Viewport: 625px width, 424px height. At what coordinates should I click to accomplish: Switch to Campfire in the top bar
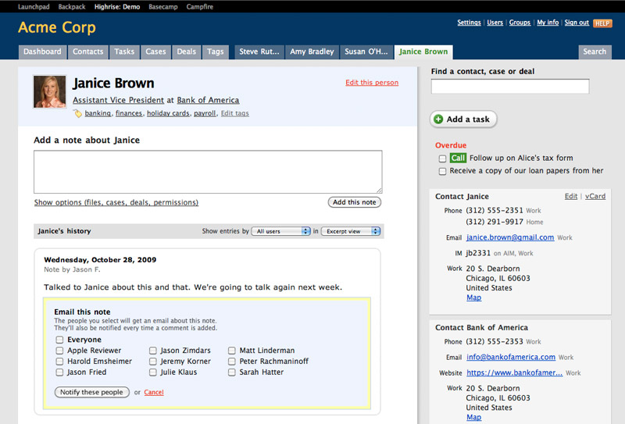point(200,7)
